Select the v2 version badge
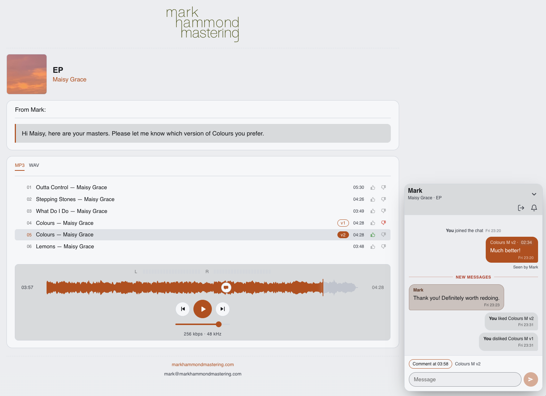Screen dimensions: 546x396 343,235
